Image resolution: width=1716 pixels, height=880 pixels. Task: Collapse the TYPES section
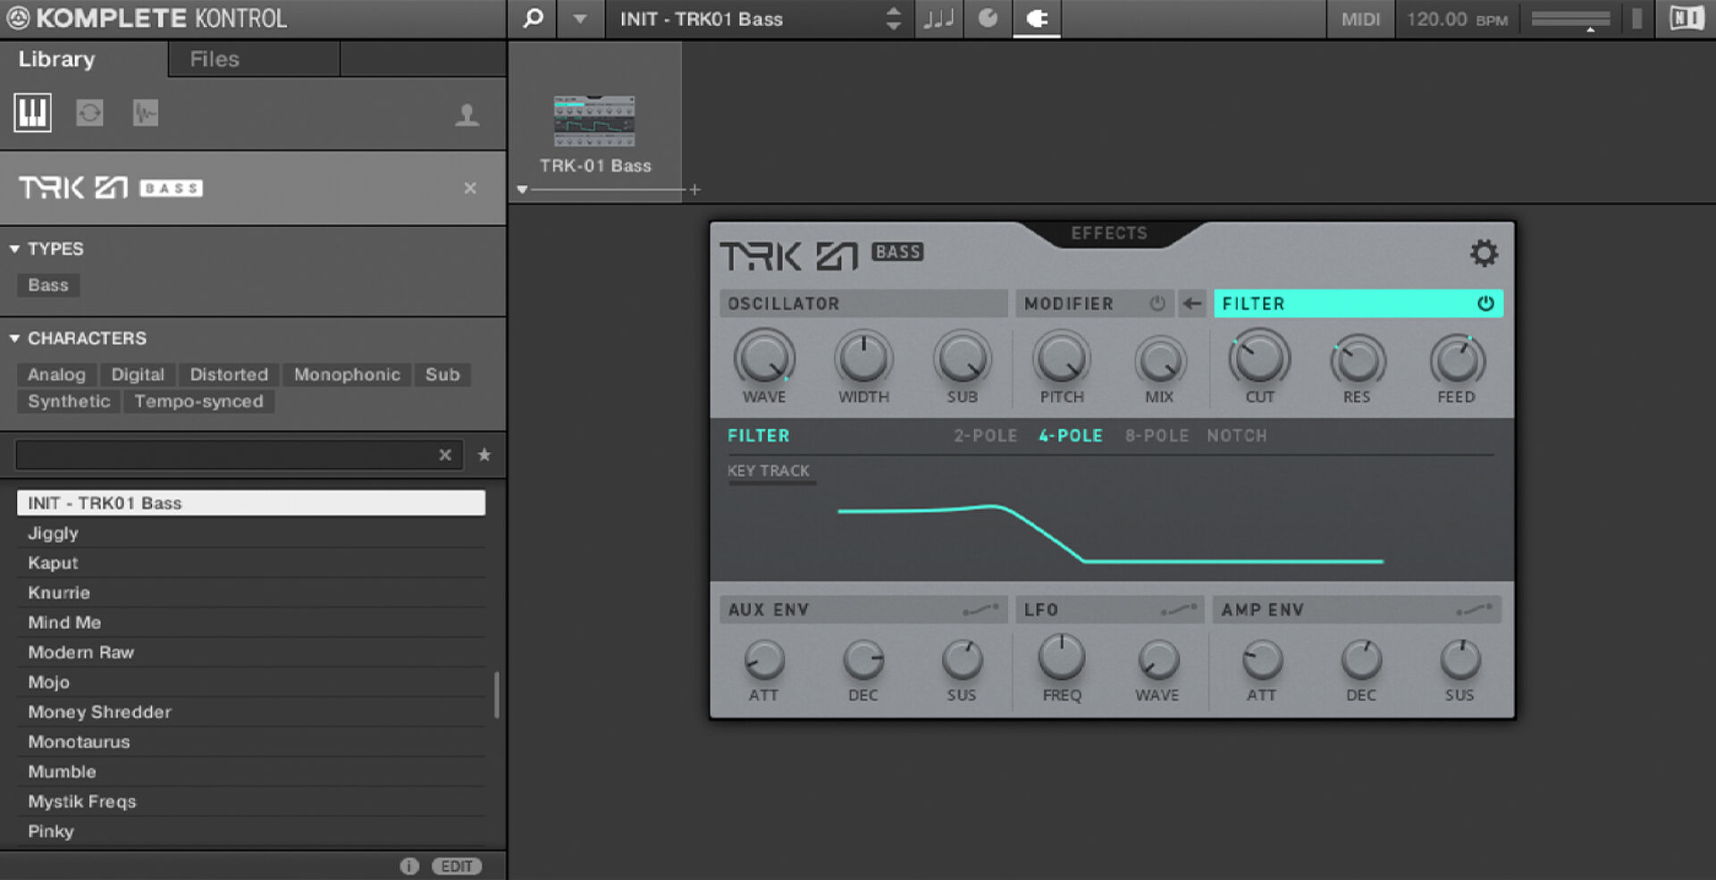[13, 248]
